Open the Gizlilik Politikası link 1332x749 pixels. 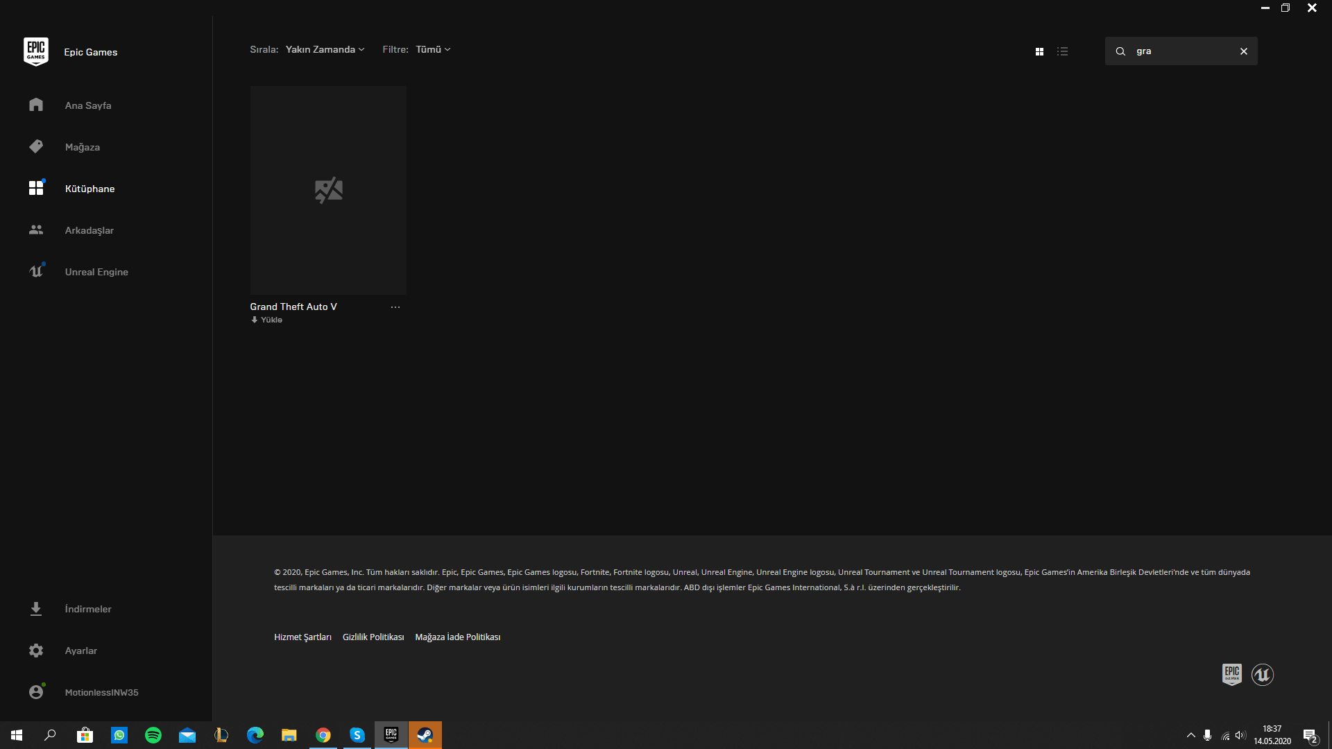coord(373,637)
